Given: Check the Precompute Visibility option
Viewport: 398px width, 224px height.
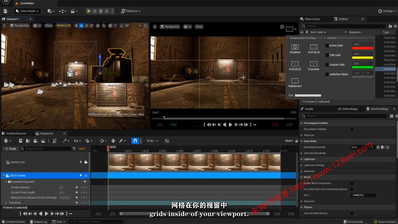Looking at the screenshot, I should pyautogui.click(x=352, y=129).
